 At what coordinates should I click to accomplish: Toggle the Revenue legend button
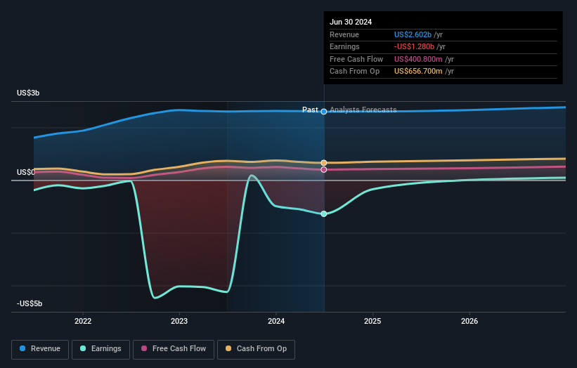[40, 349]
